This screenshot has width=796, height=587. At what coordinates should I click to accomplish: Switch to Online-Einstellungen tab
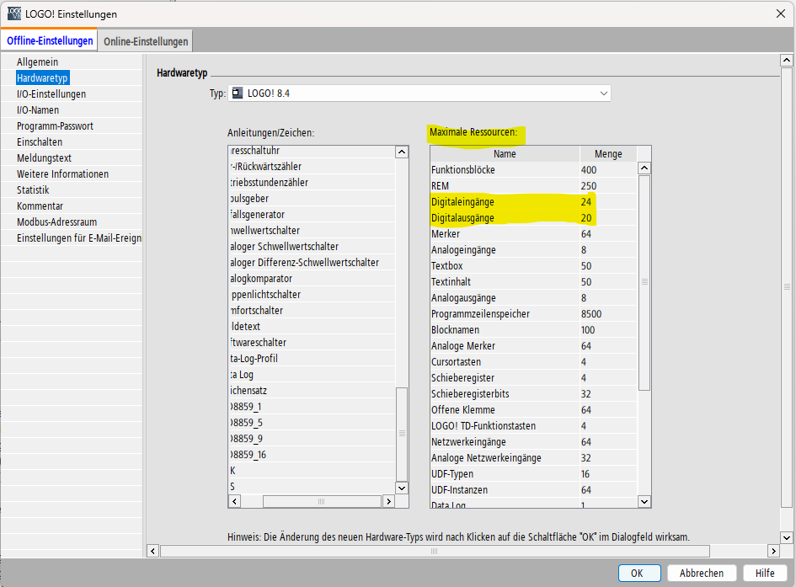146,41
